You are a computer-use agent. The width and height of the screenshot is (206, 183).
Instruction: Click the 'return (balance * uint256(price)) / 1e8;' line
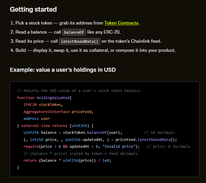click(x=67, y=160)
